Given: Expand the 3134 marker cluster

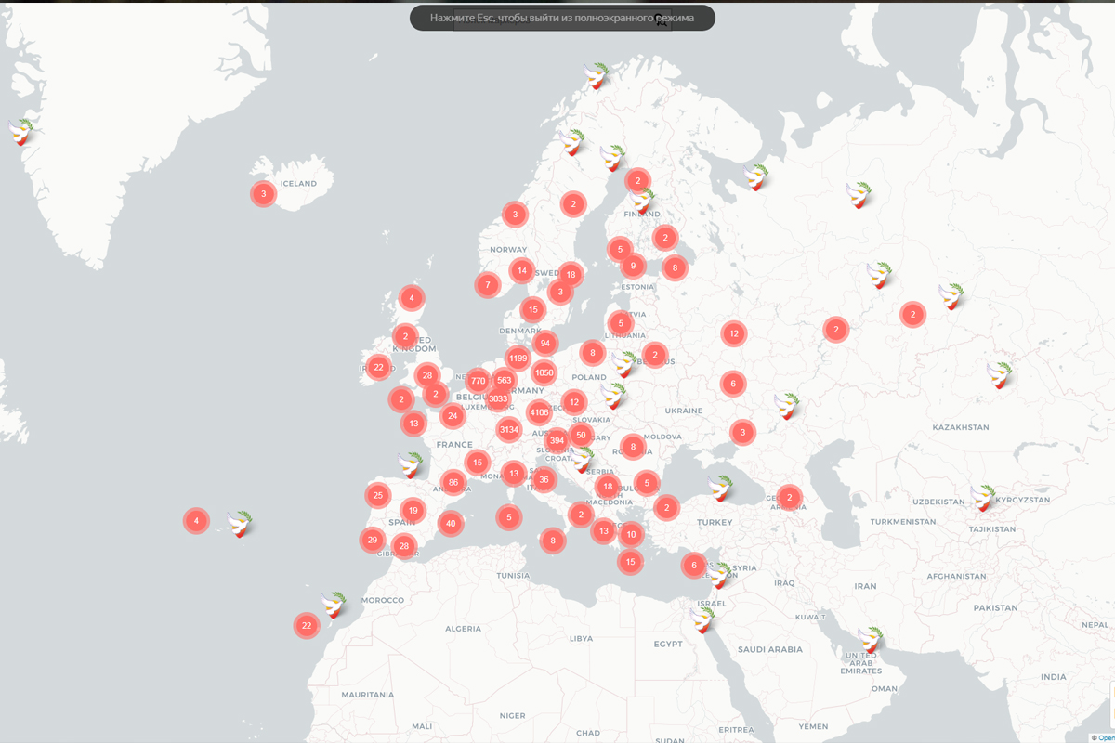Looking at the screenshot, I should click(508, 429).
